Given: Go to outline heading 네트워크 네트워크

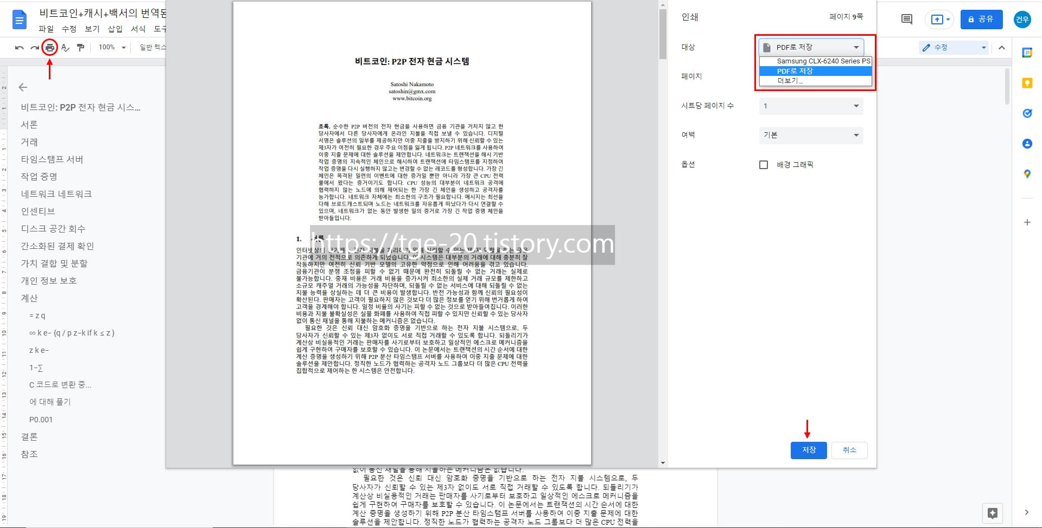Looking at the screenshot, I should (56, 194).
